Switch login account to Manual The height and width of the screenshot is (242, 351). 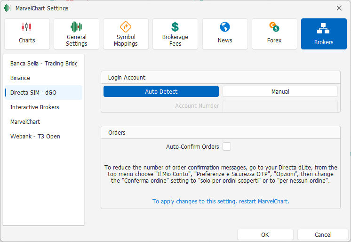[x=280, y=91]
